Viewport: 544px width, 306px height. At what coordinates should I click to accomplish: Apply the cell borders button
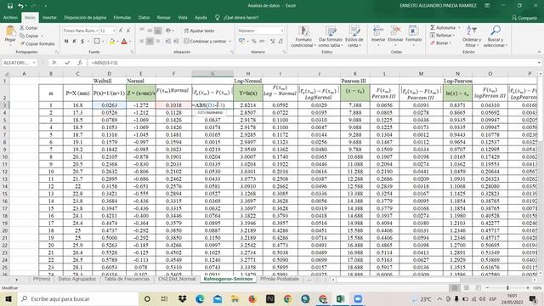pos(97,42)
